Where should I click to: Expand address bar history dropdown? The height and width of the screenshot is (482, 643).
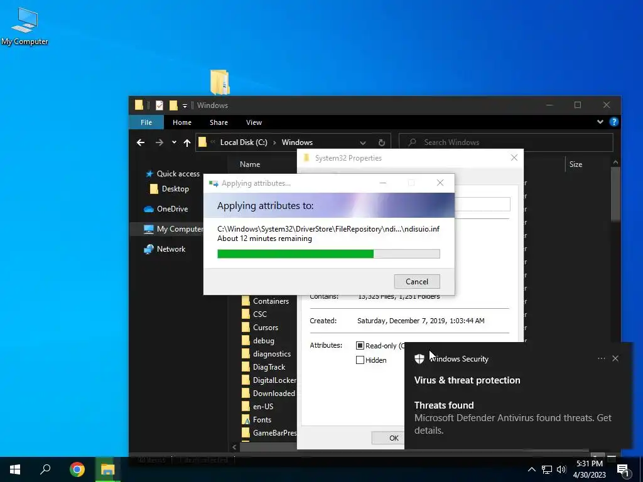click(363, 142)
